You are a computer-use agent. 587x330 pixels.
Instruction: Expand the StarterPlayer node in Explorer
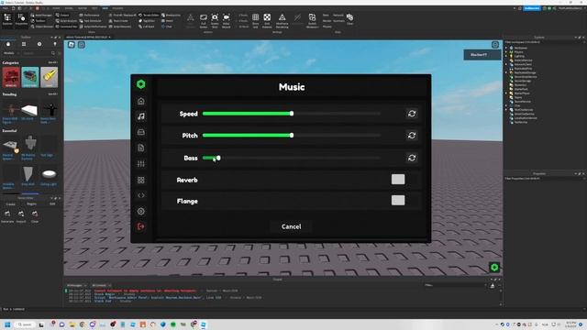point(506,93)
